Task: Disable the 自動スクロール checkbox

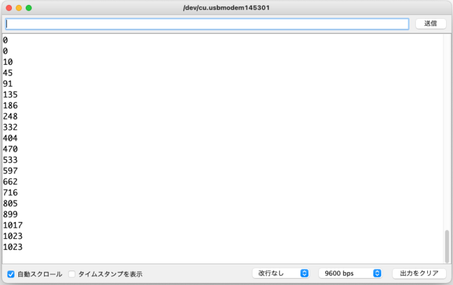Action: pos(11,274)
